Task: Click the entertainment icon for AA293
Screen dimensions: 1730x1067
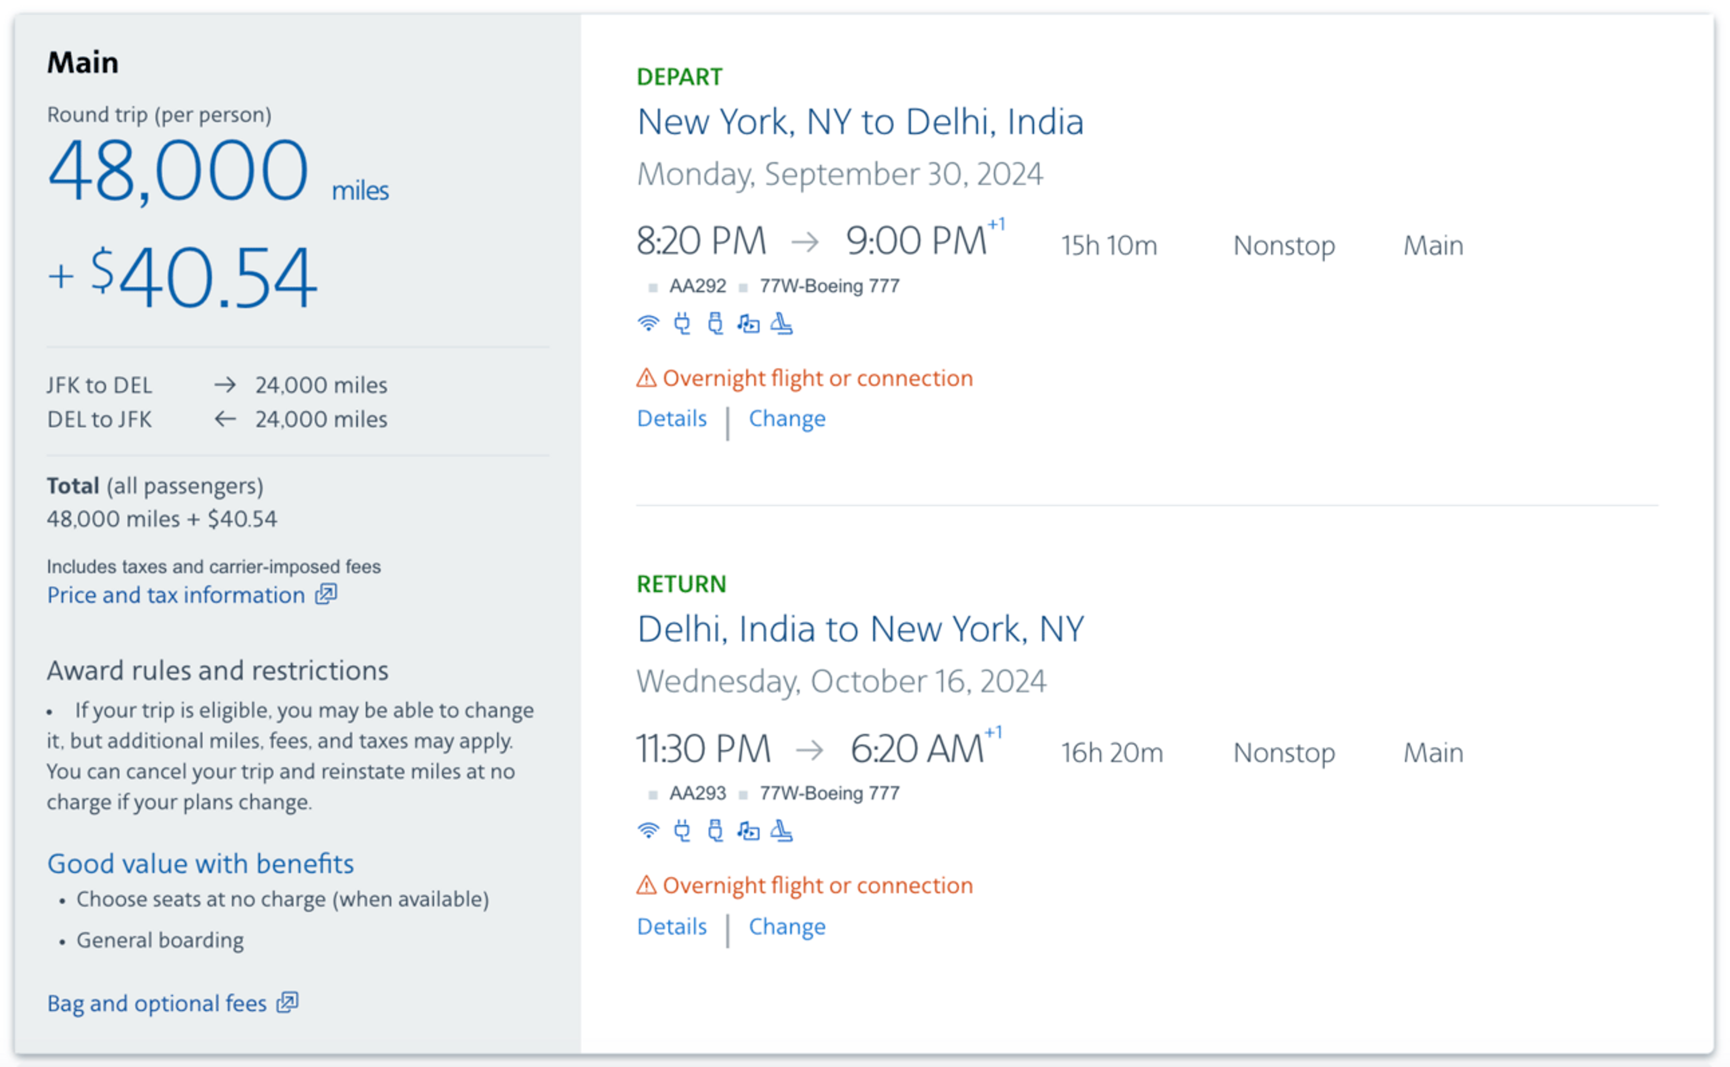Action: click(748, 831)
